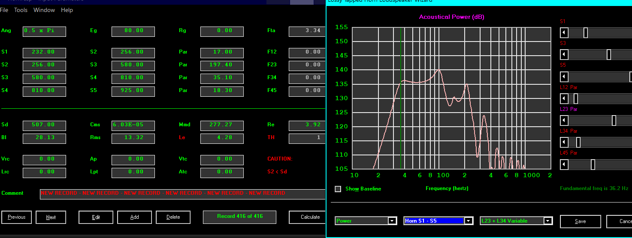Click the Le field showing 4.28
The image size is (632, 238).
coord(222,138)
